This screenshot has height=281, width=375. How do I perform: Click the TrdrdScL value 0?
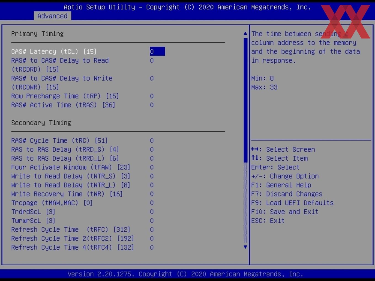[x=152, y=212]
